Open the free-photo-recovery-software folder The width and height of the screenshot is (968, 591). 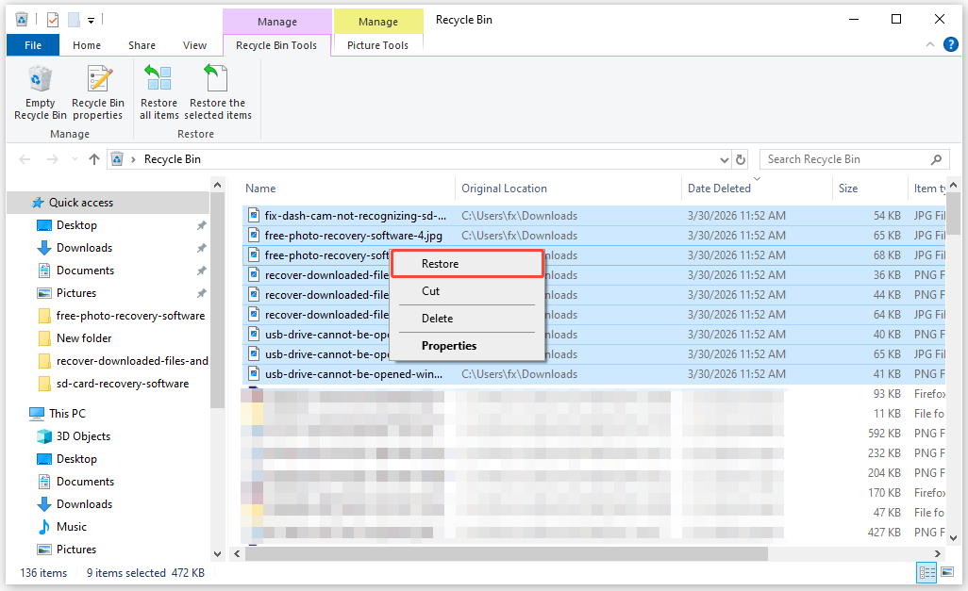[x=130, y=315]
